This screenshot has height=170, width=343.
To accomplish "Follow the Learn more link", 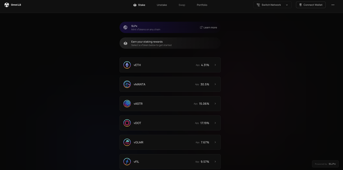I will [x=208, y=27].
